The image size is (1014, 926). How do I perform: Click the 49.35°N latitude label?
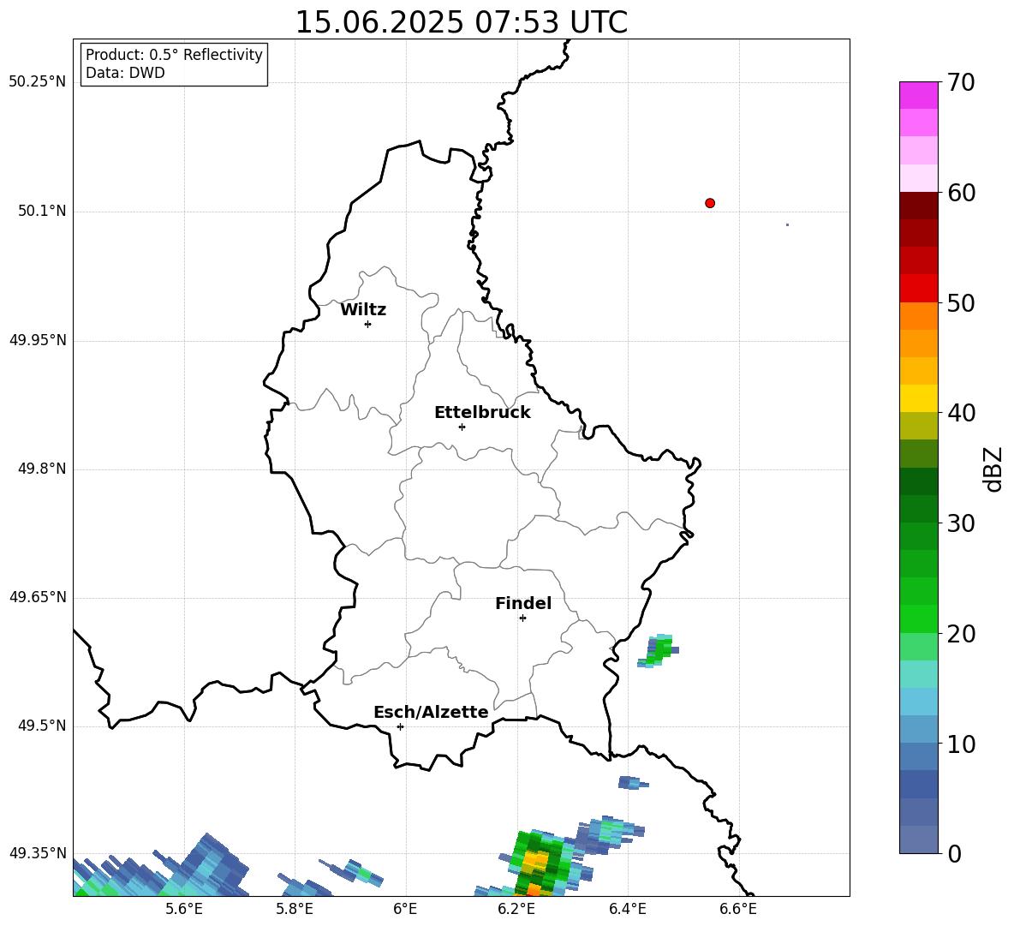click(38, 853)
